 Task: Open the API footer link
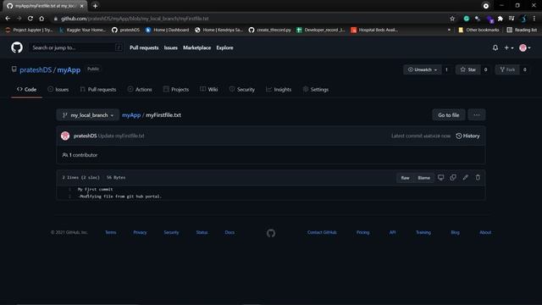pyautogui.click(x=393, y=232)
